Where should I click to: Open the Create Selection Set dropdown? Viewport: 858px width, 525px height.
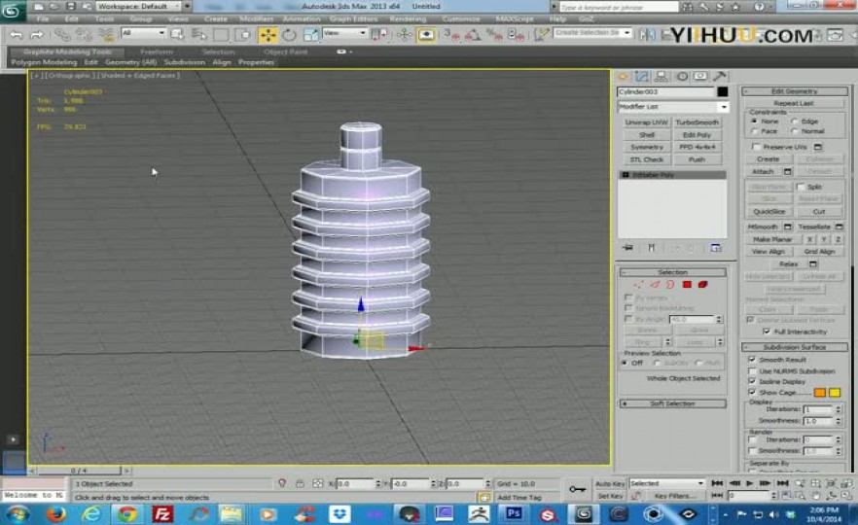point(592,33)
